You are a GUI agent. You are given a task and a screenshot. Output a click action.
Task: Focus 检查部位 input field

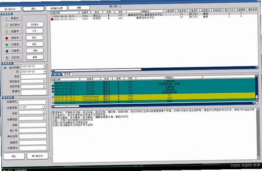(x=32, y=102)
